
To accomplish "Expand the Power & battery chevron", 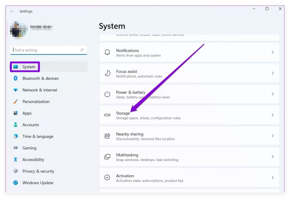I will [273, 94].
